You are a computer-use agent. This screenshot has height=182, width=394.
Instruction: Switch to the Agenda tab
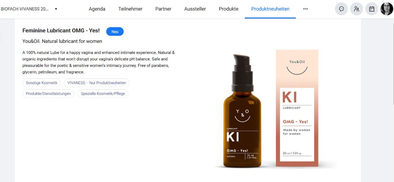pos(97,9)
